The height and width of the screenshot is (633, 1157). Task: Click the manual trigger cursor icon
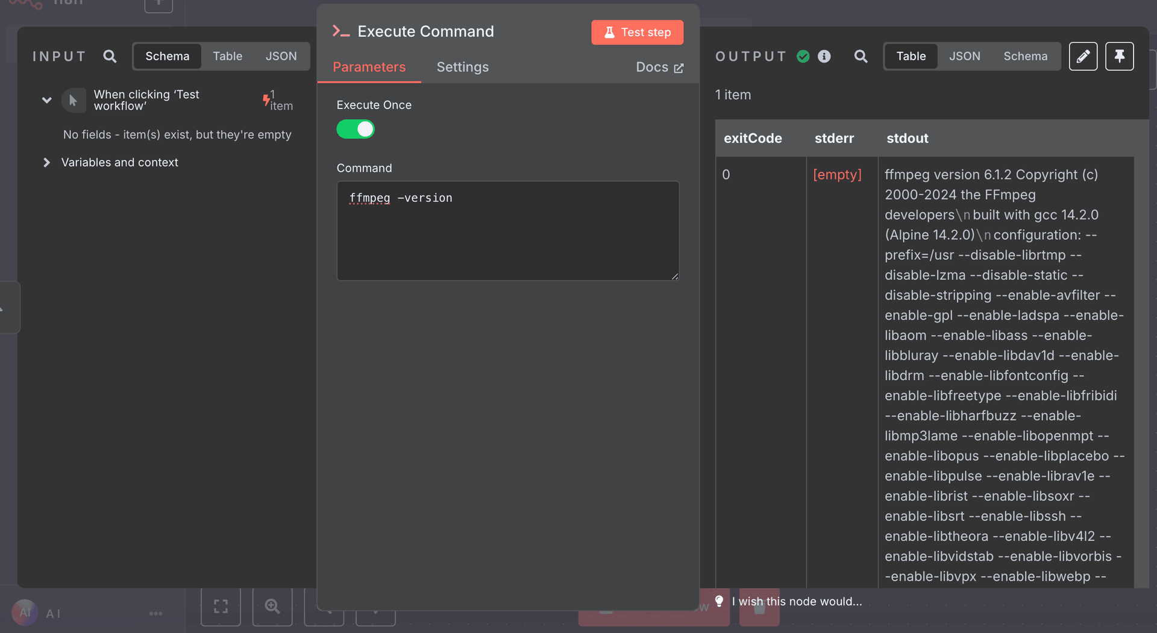pos(74,101)
